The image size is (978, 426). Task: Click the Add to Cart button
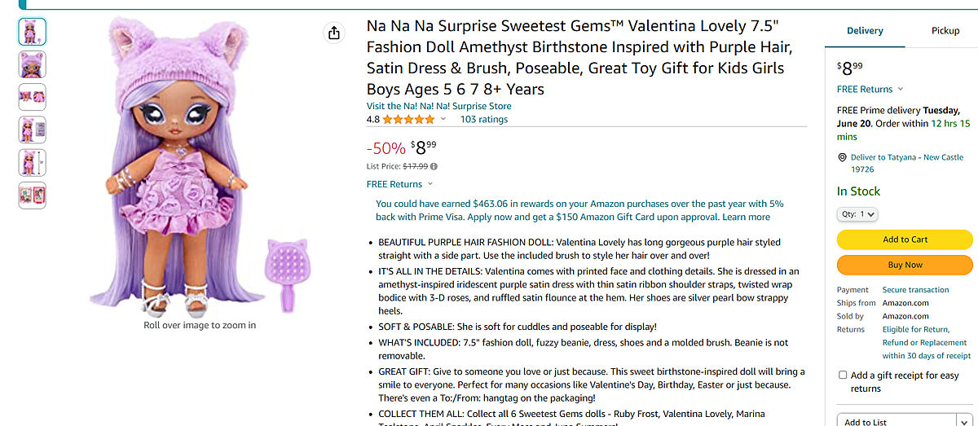[x=905, y=239]
